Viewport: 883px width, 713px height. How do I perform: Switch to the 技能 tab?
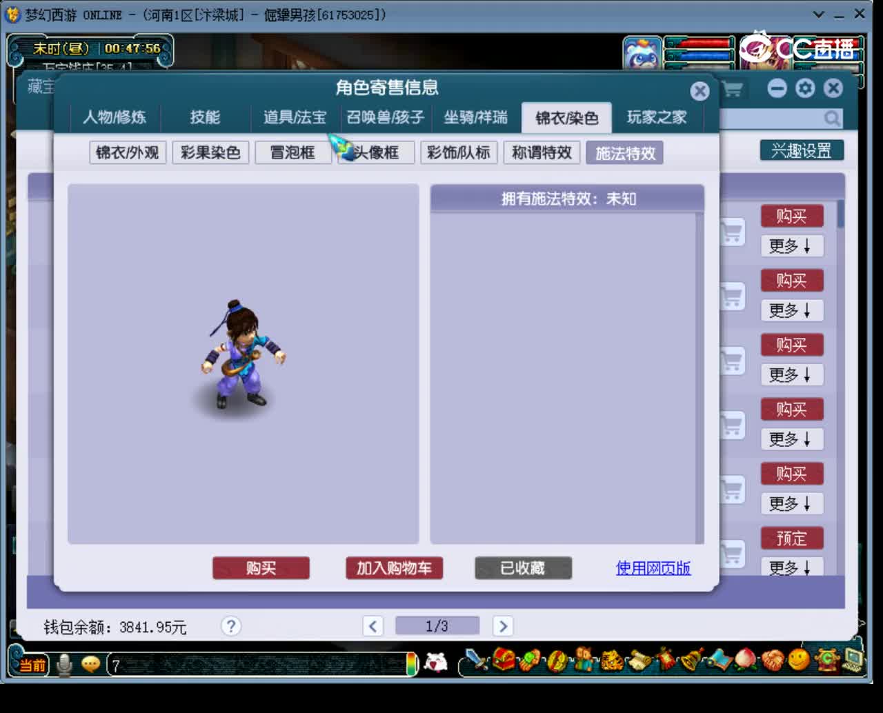(205, 117)
